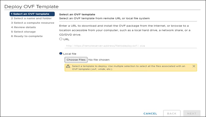Click the Next button
The width and height of the screenshot is (206, 117).
192,113
